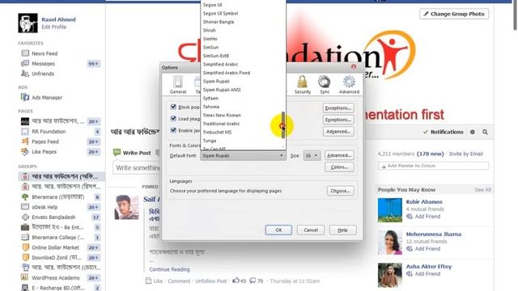Select Simplified Arabic Fixed font
Image resolution: width=518 pixels, height=291 pixels.
pyautogui.click(x=227, y=73)
